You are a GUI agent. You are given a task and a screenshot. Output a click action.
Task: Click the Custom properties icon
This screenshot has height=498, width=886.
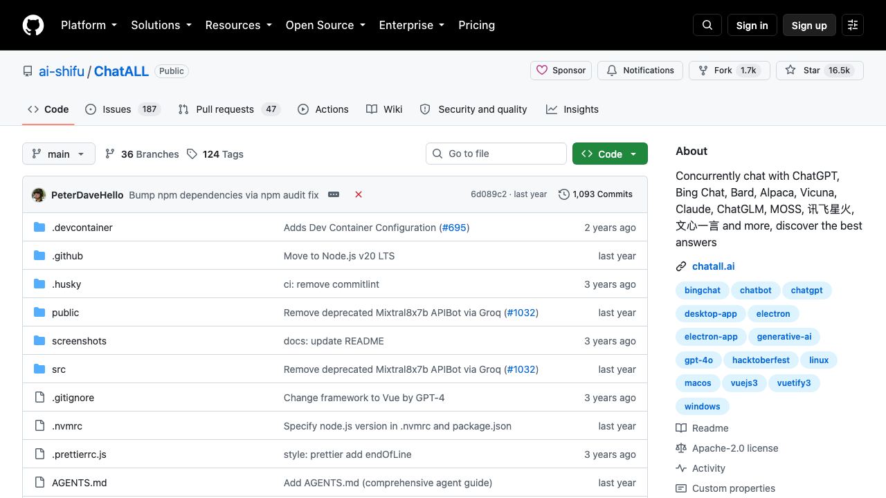(x=681, y=488)
